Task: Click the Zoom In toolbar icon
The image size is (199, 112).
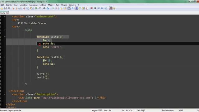Action: point(53,8)
